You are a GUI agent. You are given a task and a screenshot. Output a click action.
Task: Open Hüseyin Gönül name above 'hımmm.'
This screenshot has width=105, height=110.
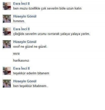(x=25, y=16)
